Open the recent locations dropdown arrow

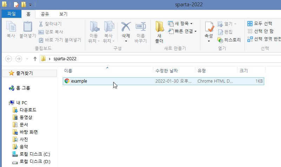(x=27, y=59)
